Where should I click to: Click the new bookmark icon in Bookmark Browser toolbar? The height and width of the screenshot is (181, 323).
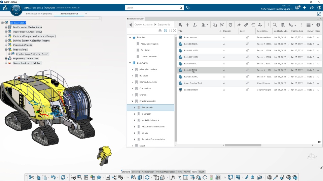point(180,25)
